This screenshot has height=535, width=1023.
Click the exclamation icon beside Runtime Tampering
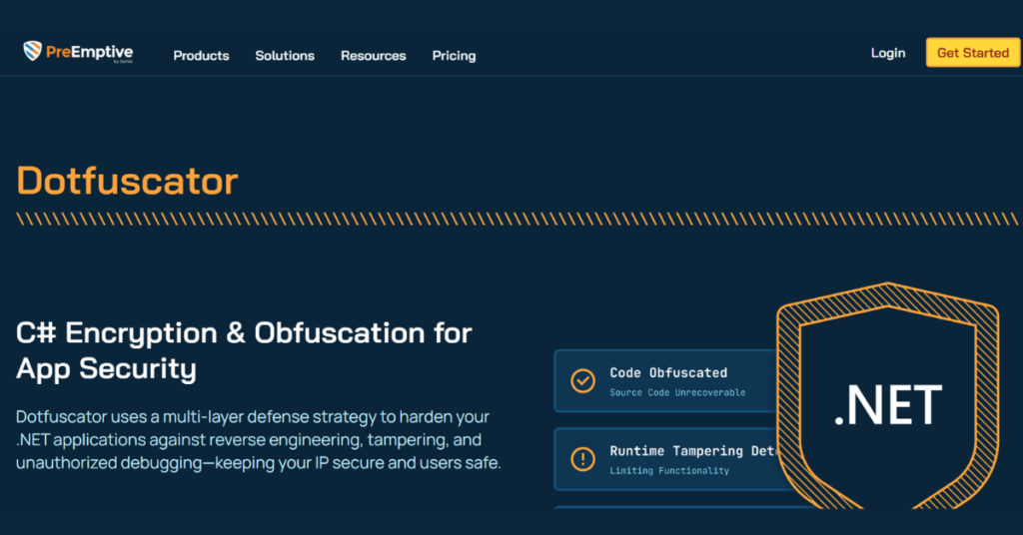coord(582,459)
